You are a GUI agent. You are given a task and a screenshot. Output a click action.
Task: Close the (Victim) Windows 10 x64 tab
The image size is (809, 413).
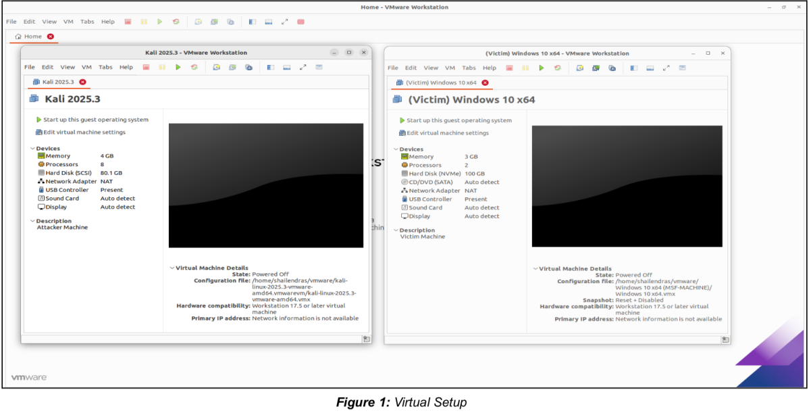tap(484, 82)
